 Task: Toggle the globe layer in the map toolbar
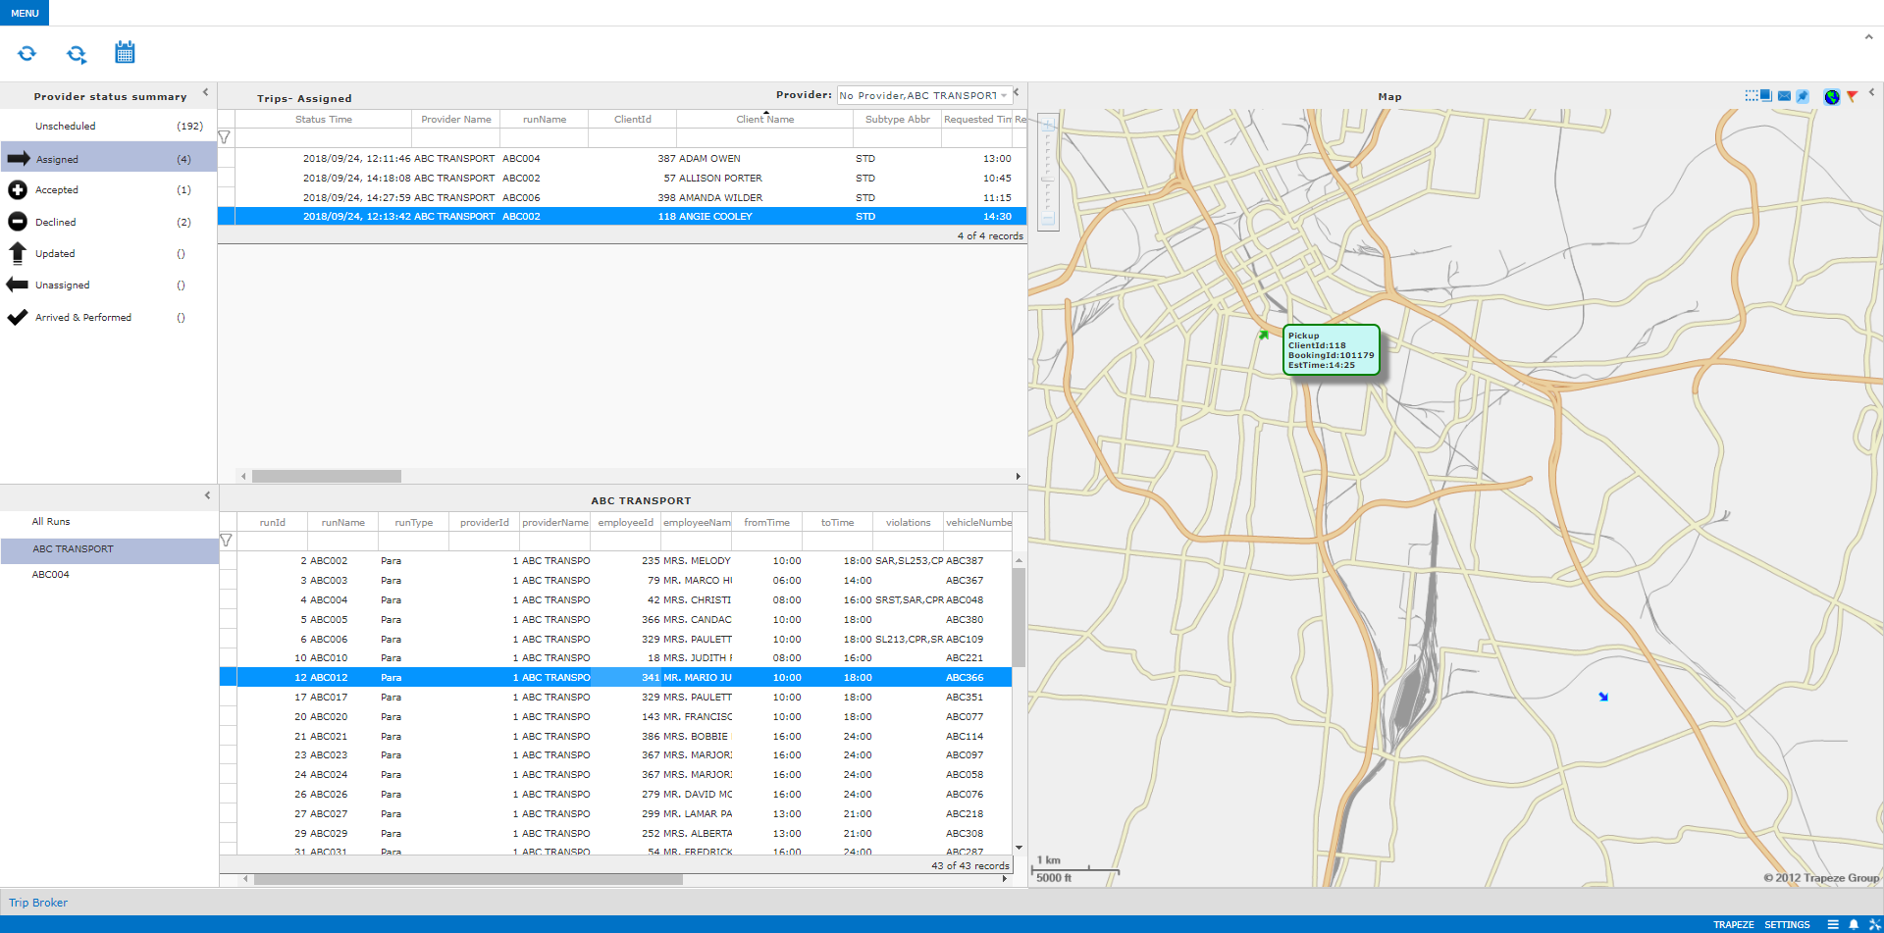[x=1830, y=96]
